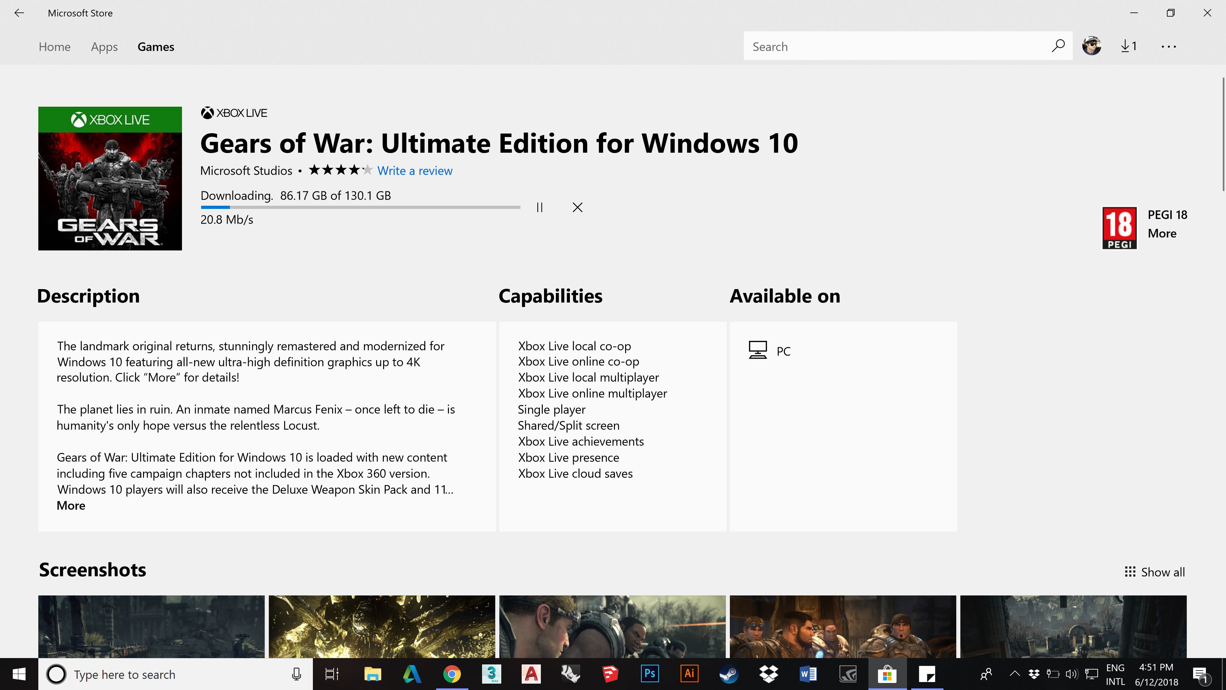Launch Illustrator from taskbar
This screenshot has width=1226, height=690.
pyautogui.click(x=689, y=674)
